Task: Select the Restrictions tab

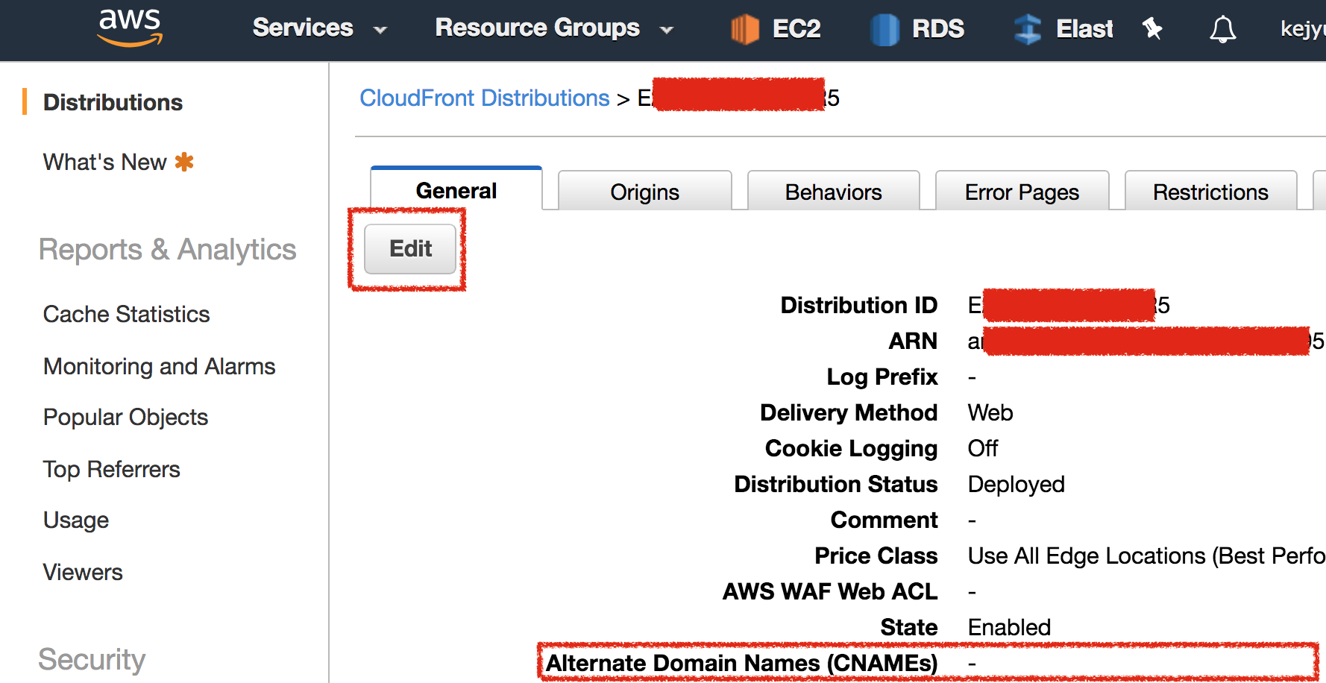Action: click(x=1210, y=192)
